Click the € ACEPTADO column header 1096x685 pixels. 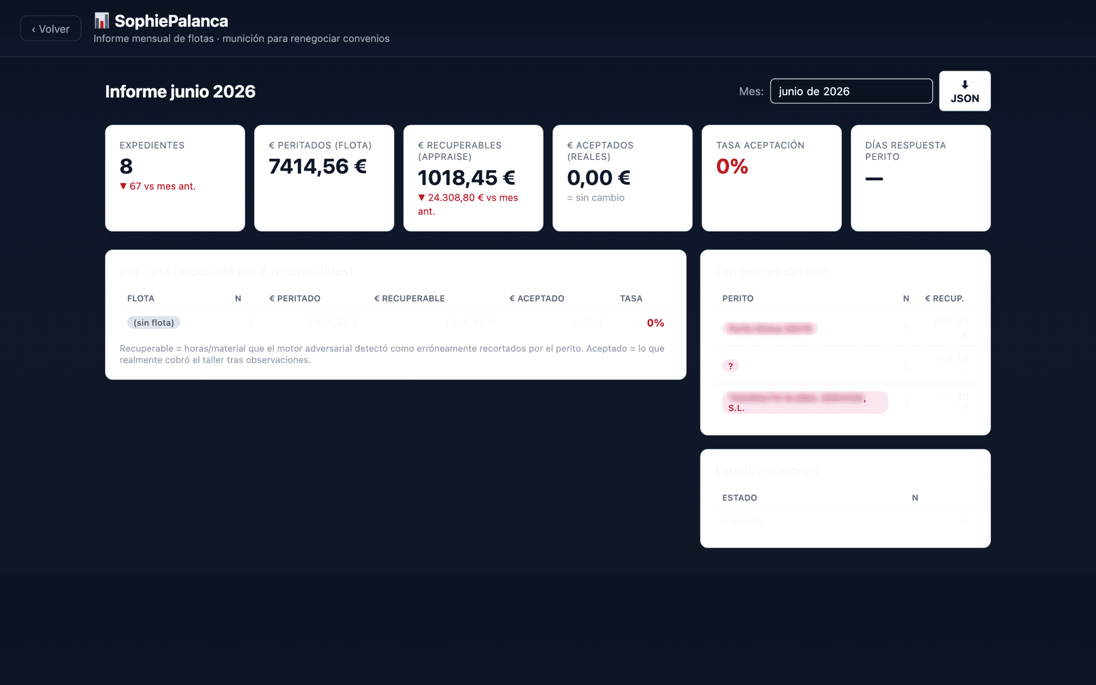[537, 299]
